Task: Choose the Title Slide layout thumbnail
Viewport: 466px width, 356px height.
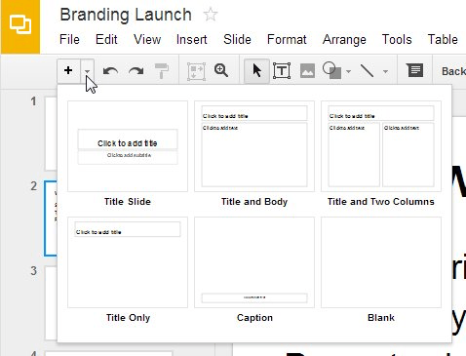Action: [128, 146]
